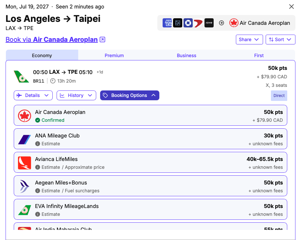301x240 pixels.
Task: Click the circled arrow transfer icon
Action: click(221, 23)
